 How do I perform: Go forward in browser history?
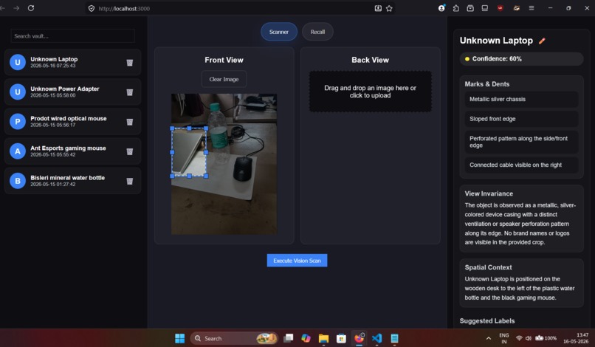point(16,8)
